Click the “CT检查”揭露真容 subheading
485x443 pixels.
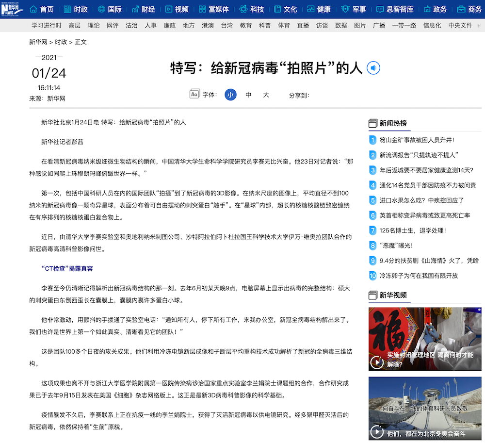coord(67,268)
